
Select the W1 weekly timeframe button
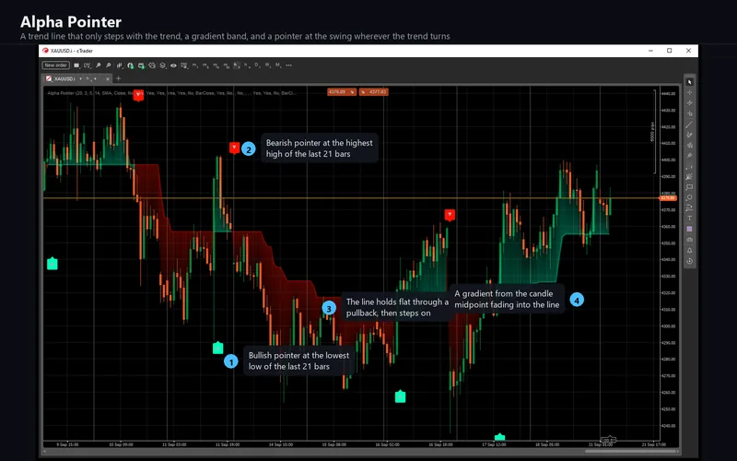tap(267, 65)
